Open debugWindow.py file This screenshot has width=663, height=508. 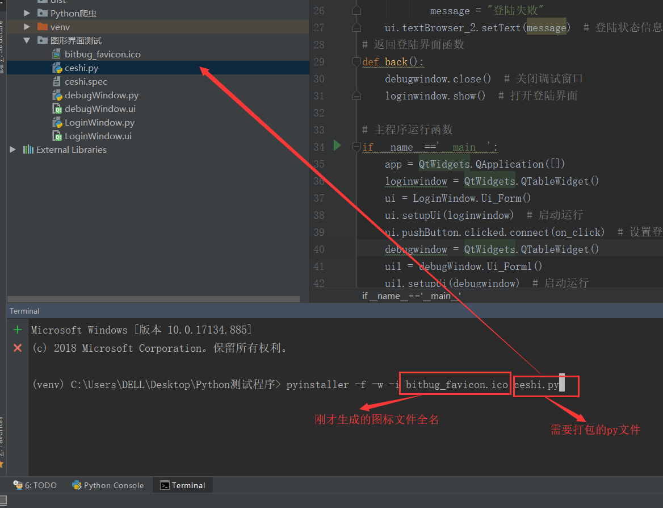tap(102, 95)
